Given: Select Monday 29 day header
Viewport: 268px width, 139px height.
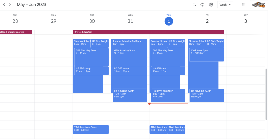Looking at the screenshot, I should (x=54, y=19).
